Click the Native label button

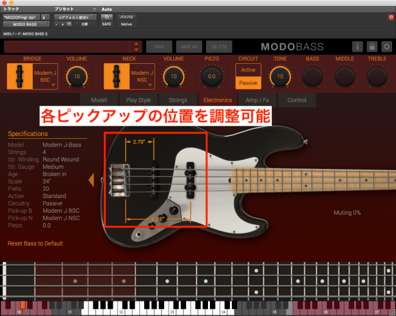126,25
